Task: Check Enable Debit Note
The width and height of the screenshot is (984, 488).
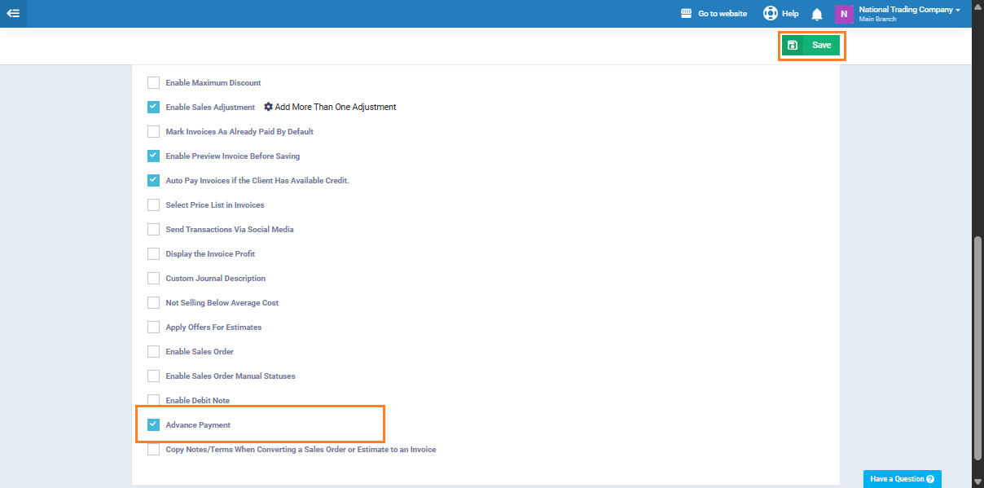Action: point(153,400)
